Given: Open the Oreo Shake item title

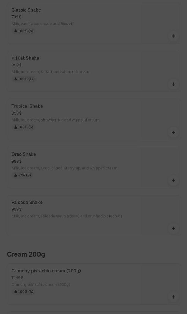Looking at the screenshot, I should (x=24, y=154).
